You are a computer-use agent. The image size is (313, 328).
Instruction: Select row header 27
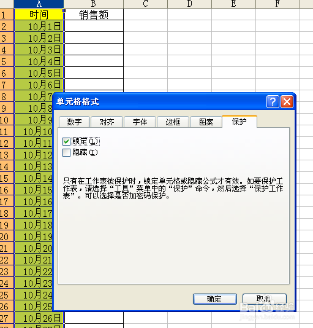(7, 318)
